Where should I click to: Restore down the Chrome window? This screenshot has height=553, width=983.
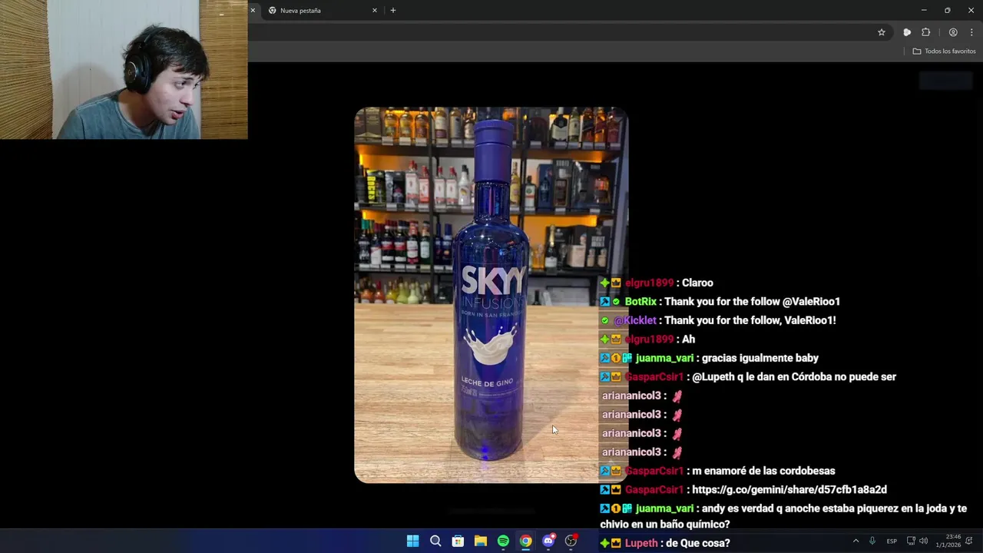(x=948, y=10)
